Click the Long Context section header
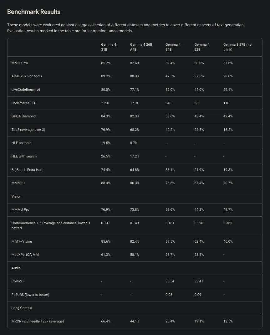Screen dimensions: 270x335 click(22, 308)
